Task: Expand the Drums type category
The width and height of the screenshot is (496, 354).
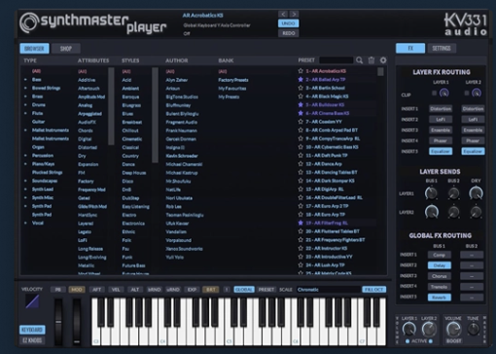Action: point(25,105)
